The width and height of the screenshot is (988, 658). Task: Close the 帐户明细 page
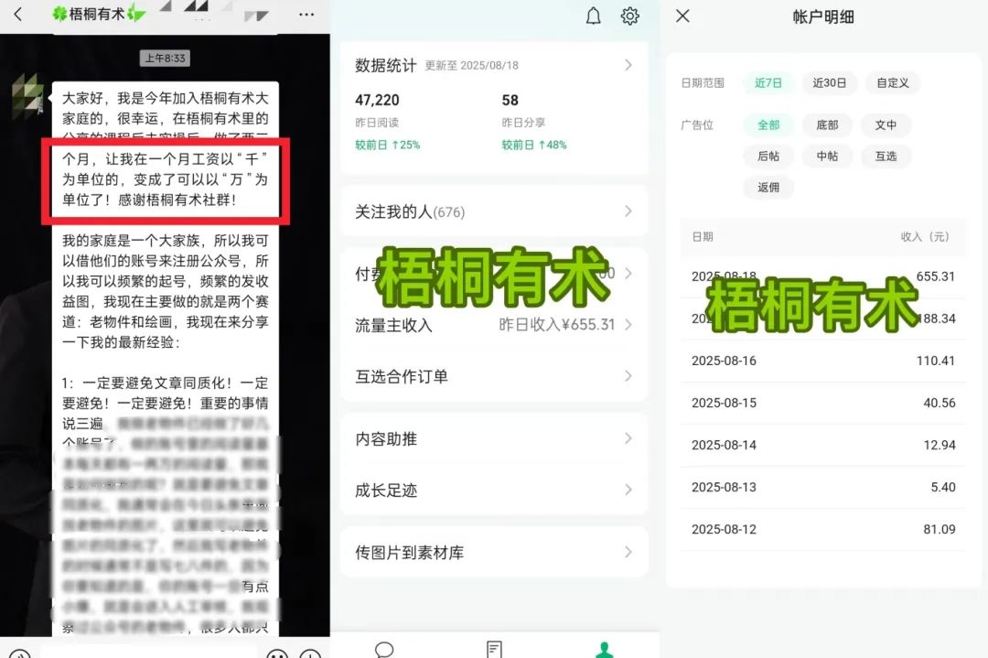pos(682,16)
